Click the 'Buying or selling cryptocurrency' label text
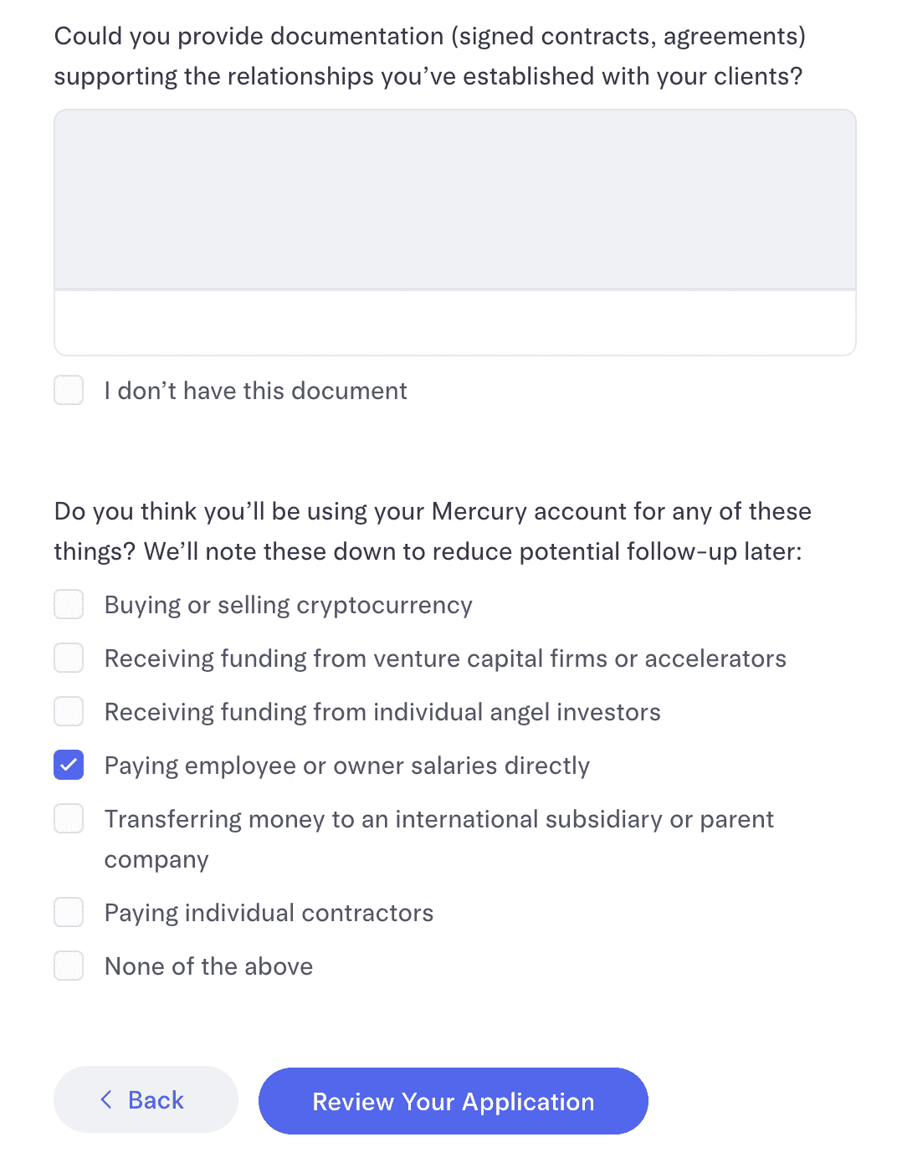 pyautogui.click(x=288, y=605)
